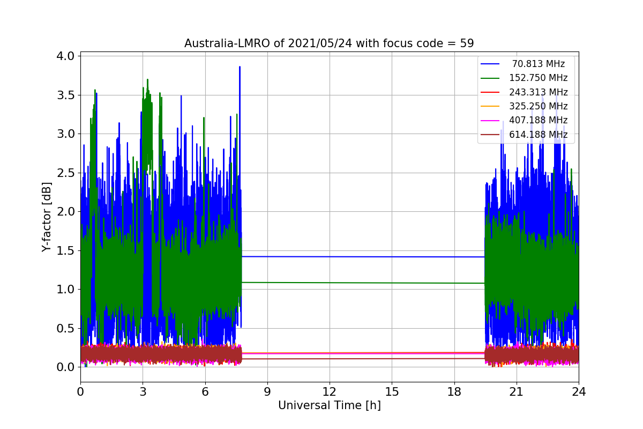Click the y-axis tick label 3.0
This screenshot has width=643, height=429.
(66, 134)
